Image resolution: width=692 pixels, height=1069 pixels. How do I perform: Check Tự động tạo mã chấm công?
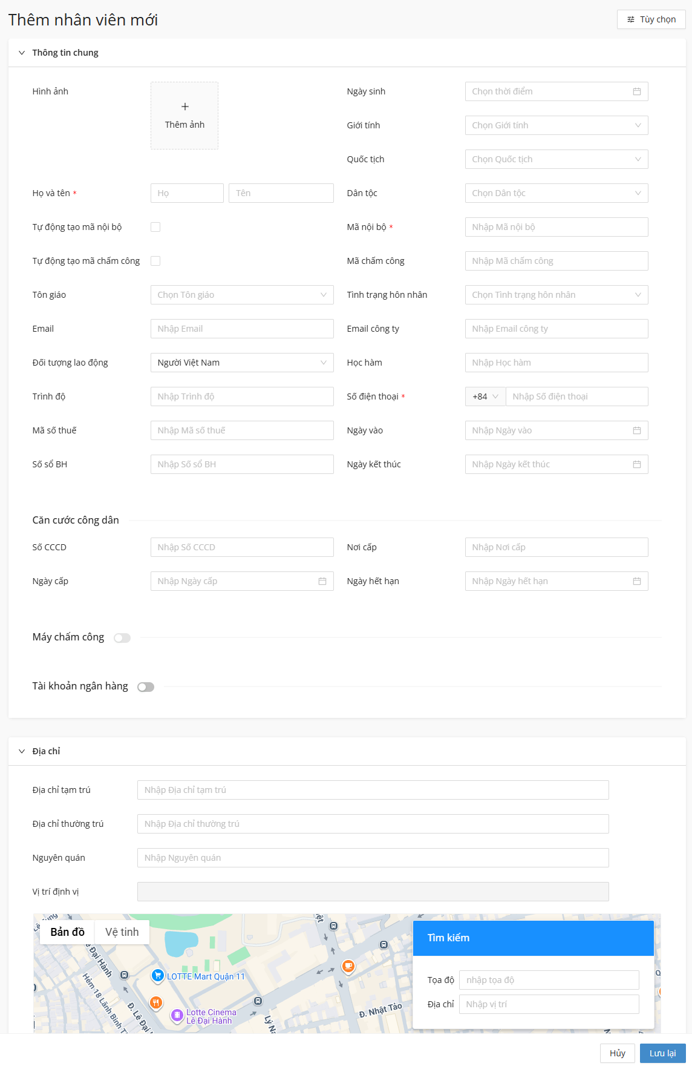coord(155,261)
